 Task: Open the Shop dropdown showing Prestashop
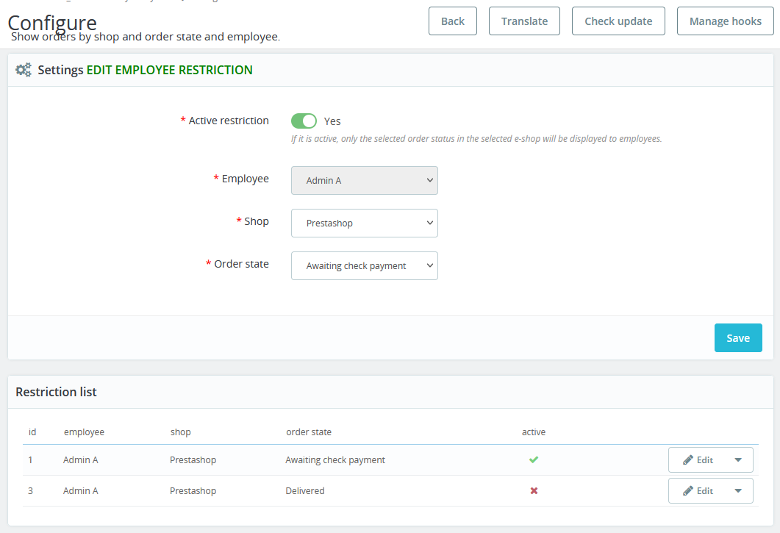tap(364, 223)
